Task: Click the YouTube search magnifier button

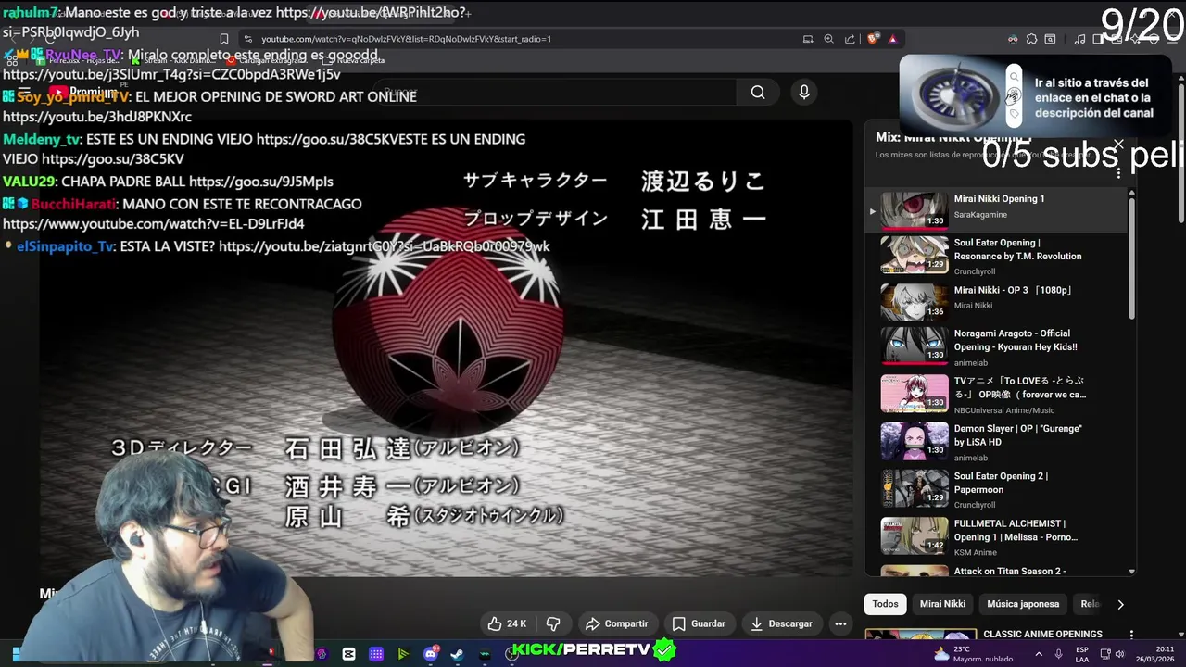Action: (758, 92)
